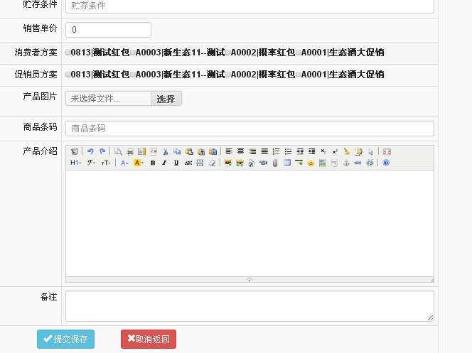Open editor about/help info

point(386,163)
